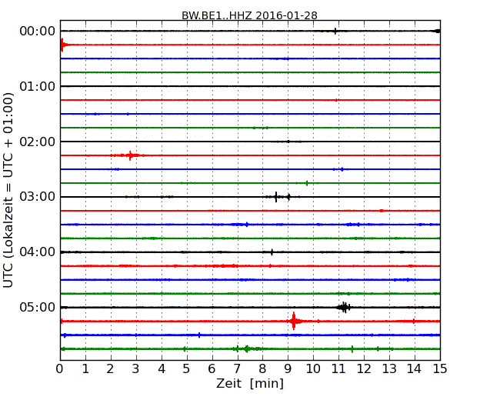The image size is (500, 400).
Task: Select the 03:00 y-axis tick label
Action: (x=38, y=197)
